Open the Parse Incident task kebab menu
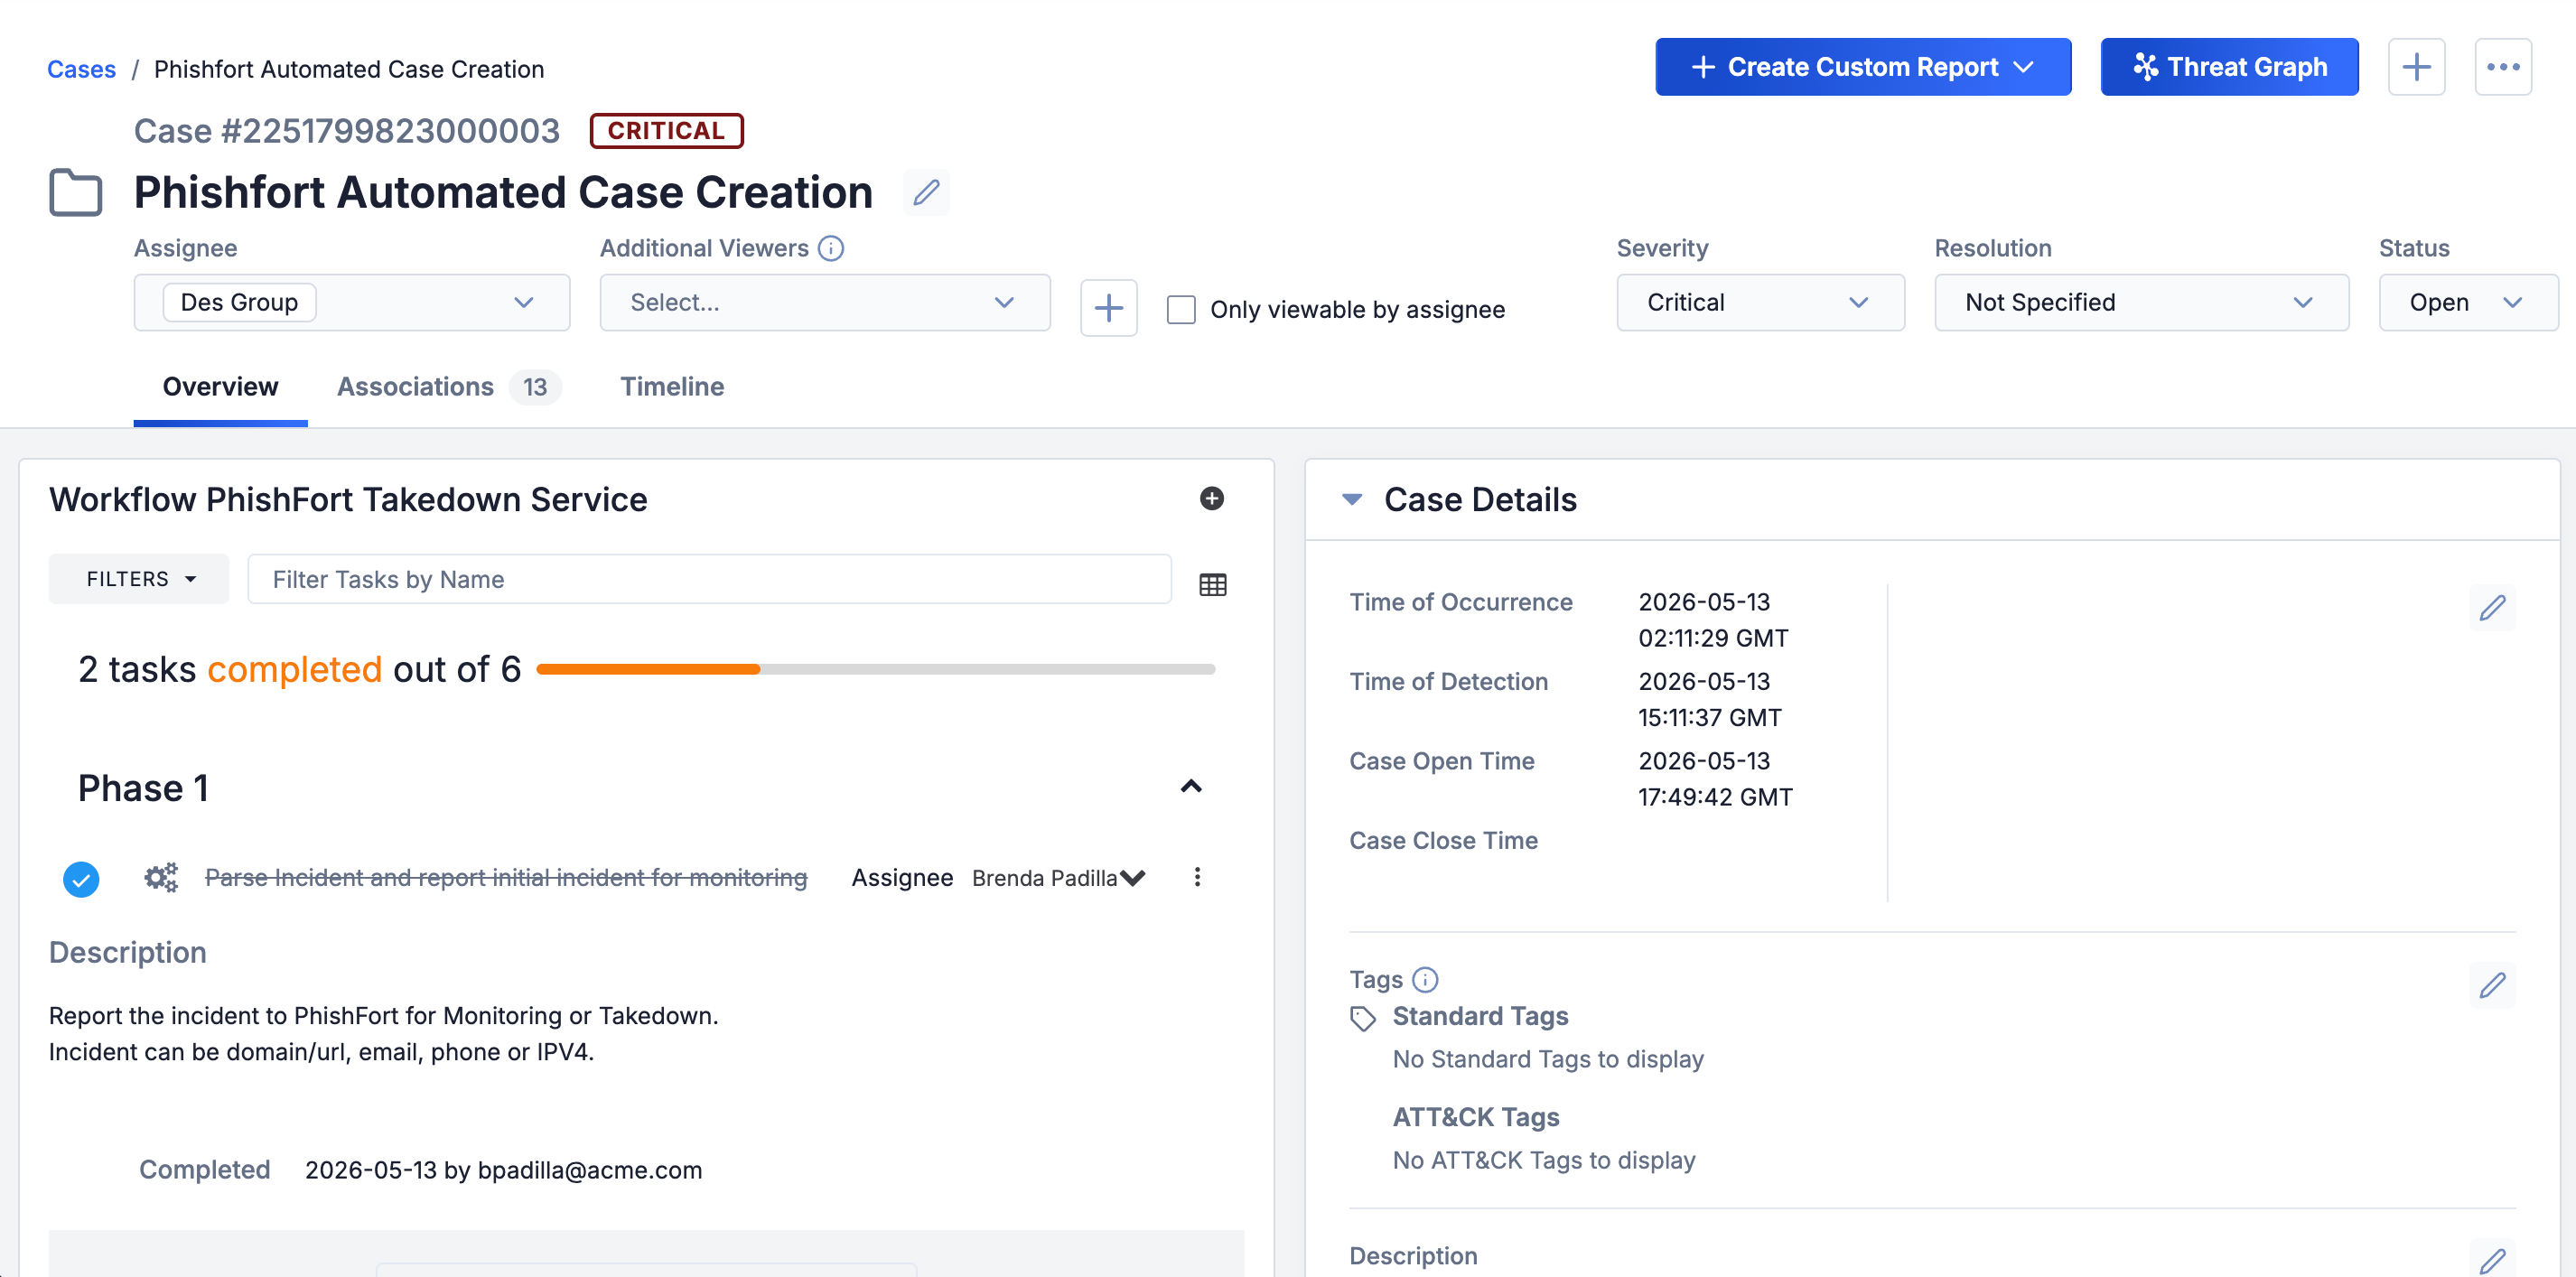Viewport: 2576px width, 1277px height. tap(1196, 877)
